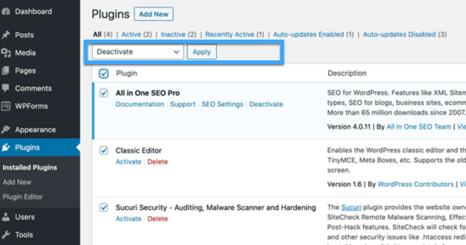Click the Classic Editor plugin name
Screen dimensions: 466x245
139,150
